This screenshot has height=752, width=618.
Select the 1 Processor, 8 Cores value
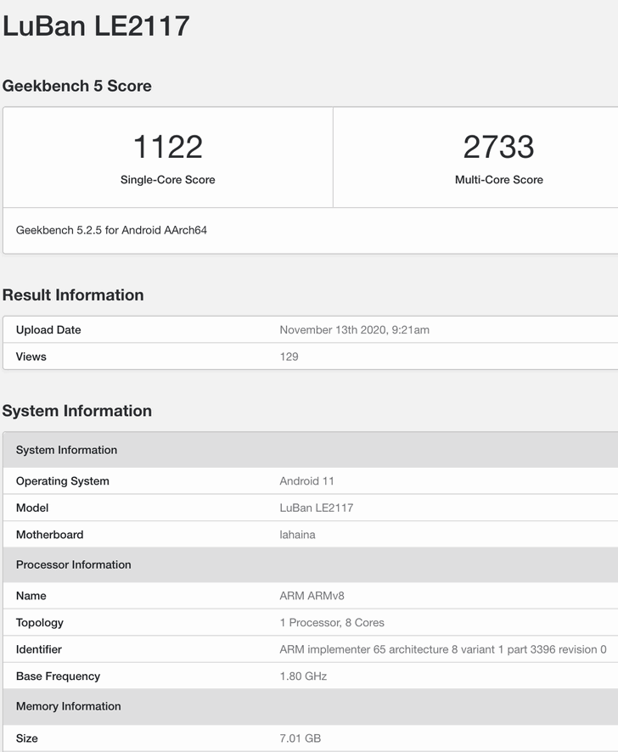332,622
